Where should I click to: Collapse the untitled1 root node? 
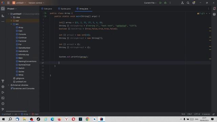(9, 14)
